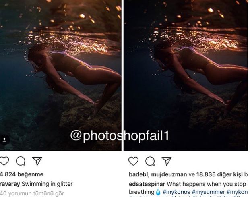
Task: Share the edaataspinar post via paper plane icon
Action: pyautogui.click(x=166, y=161)
